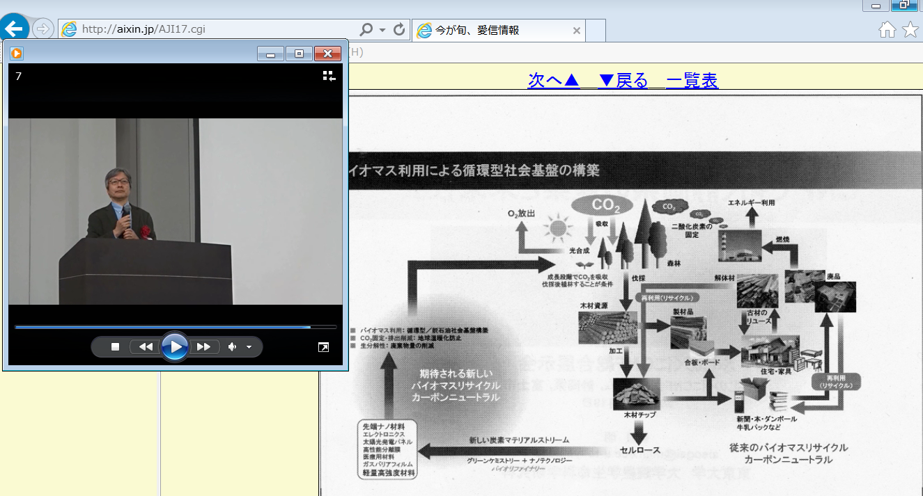This screenshot has width=923, height=496.
Task: Mute the media player speaker icon
Action: (233, 346)
